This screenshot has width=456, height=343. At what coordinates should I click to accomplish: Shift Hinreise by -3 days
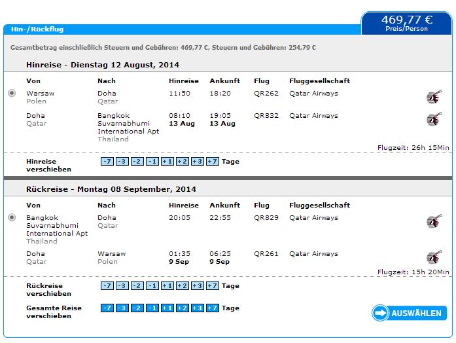tap(122, 162)
